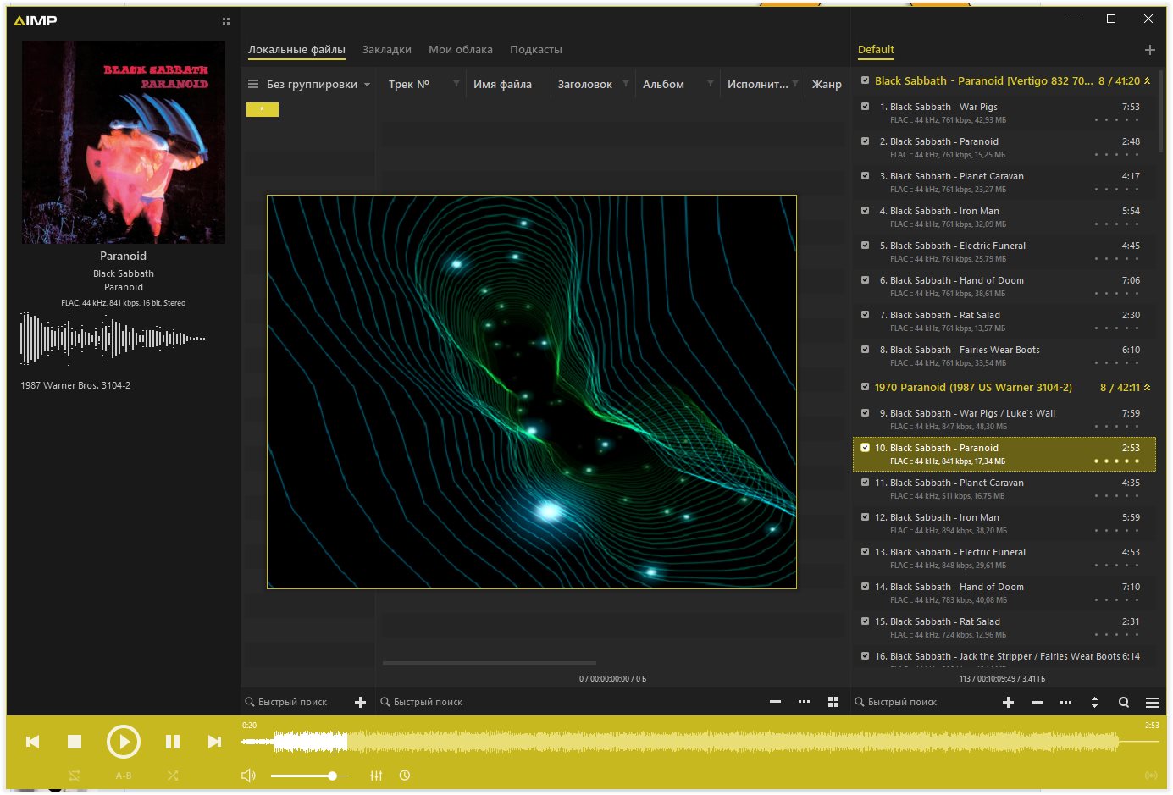Open playlist search magnifier icon
Screen dimensions: 1173x795
click(x=1123, y=702)
